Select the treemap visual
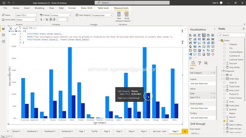Image resolution: width=246 pixels, height=138 pixels. pyautogui.click(x=213, y=43)
